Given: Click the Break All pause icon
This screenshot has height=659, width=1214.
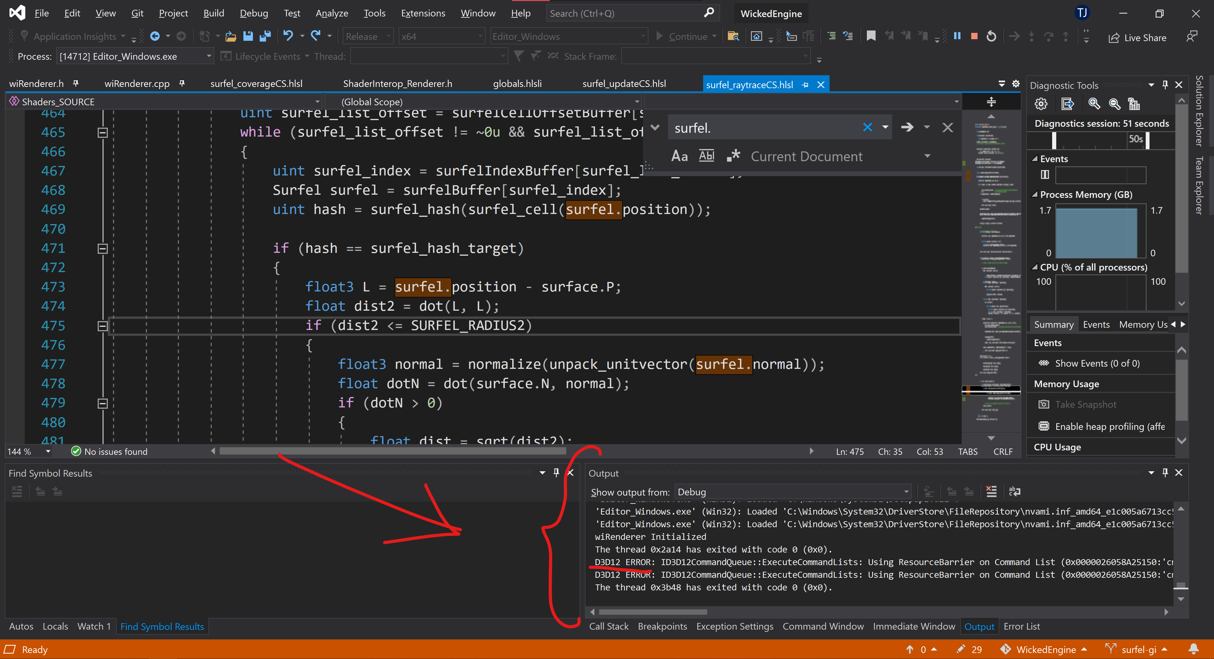Looking at the screenshot, I should [957, 36].
